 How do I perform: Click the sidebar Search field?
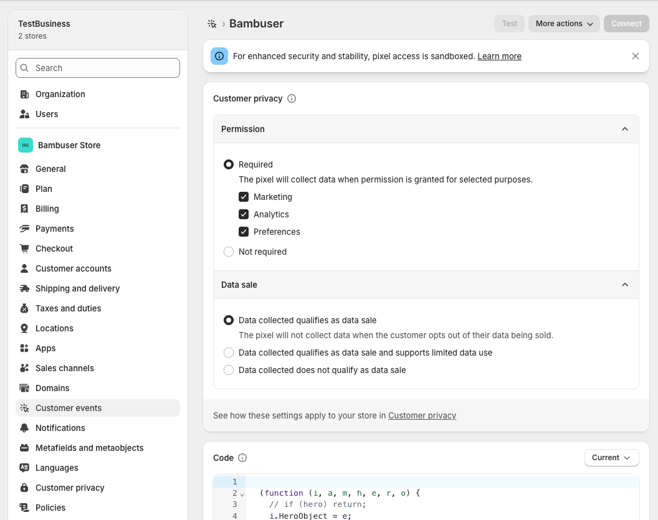click(x=98, y=68)
